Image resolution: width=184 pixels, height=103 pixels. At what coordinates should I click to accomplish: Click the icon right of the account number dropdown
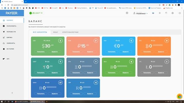[x=153, y=13]
